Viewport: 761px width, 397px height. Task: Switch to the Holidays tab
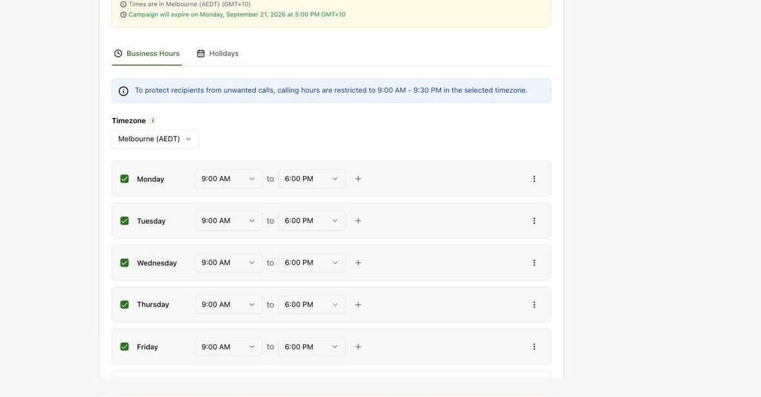pyautogui.click(x=217, y=53)
